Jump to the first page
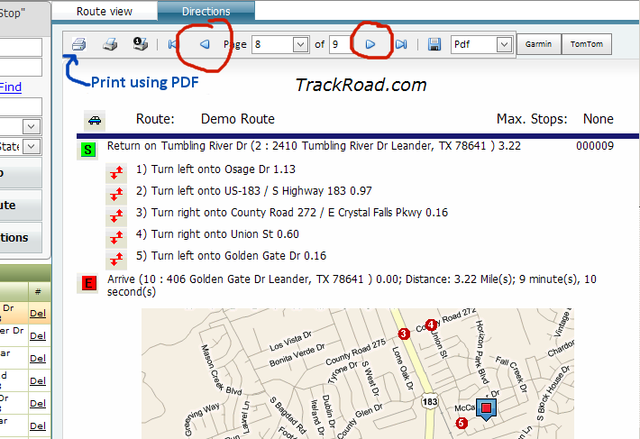Viewport: 640px width, 439px height. coord(173,44)
